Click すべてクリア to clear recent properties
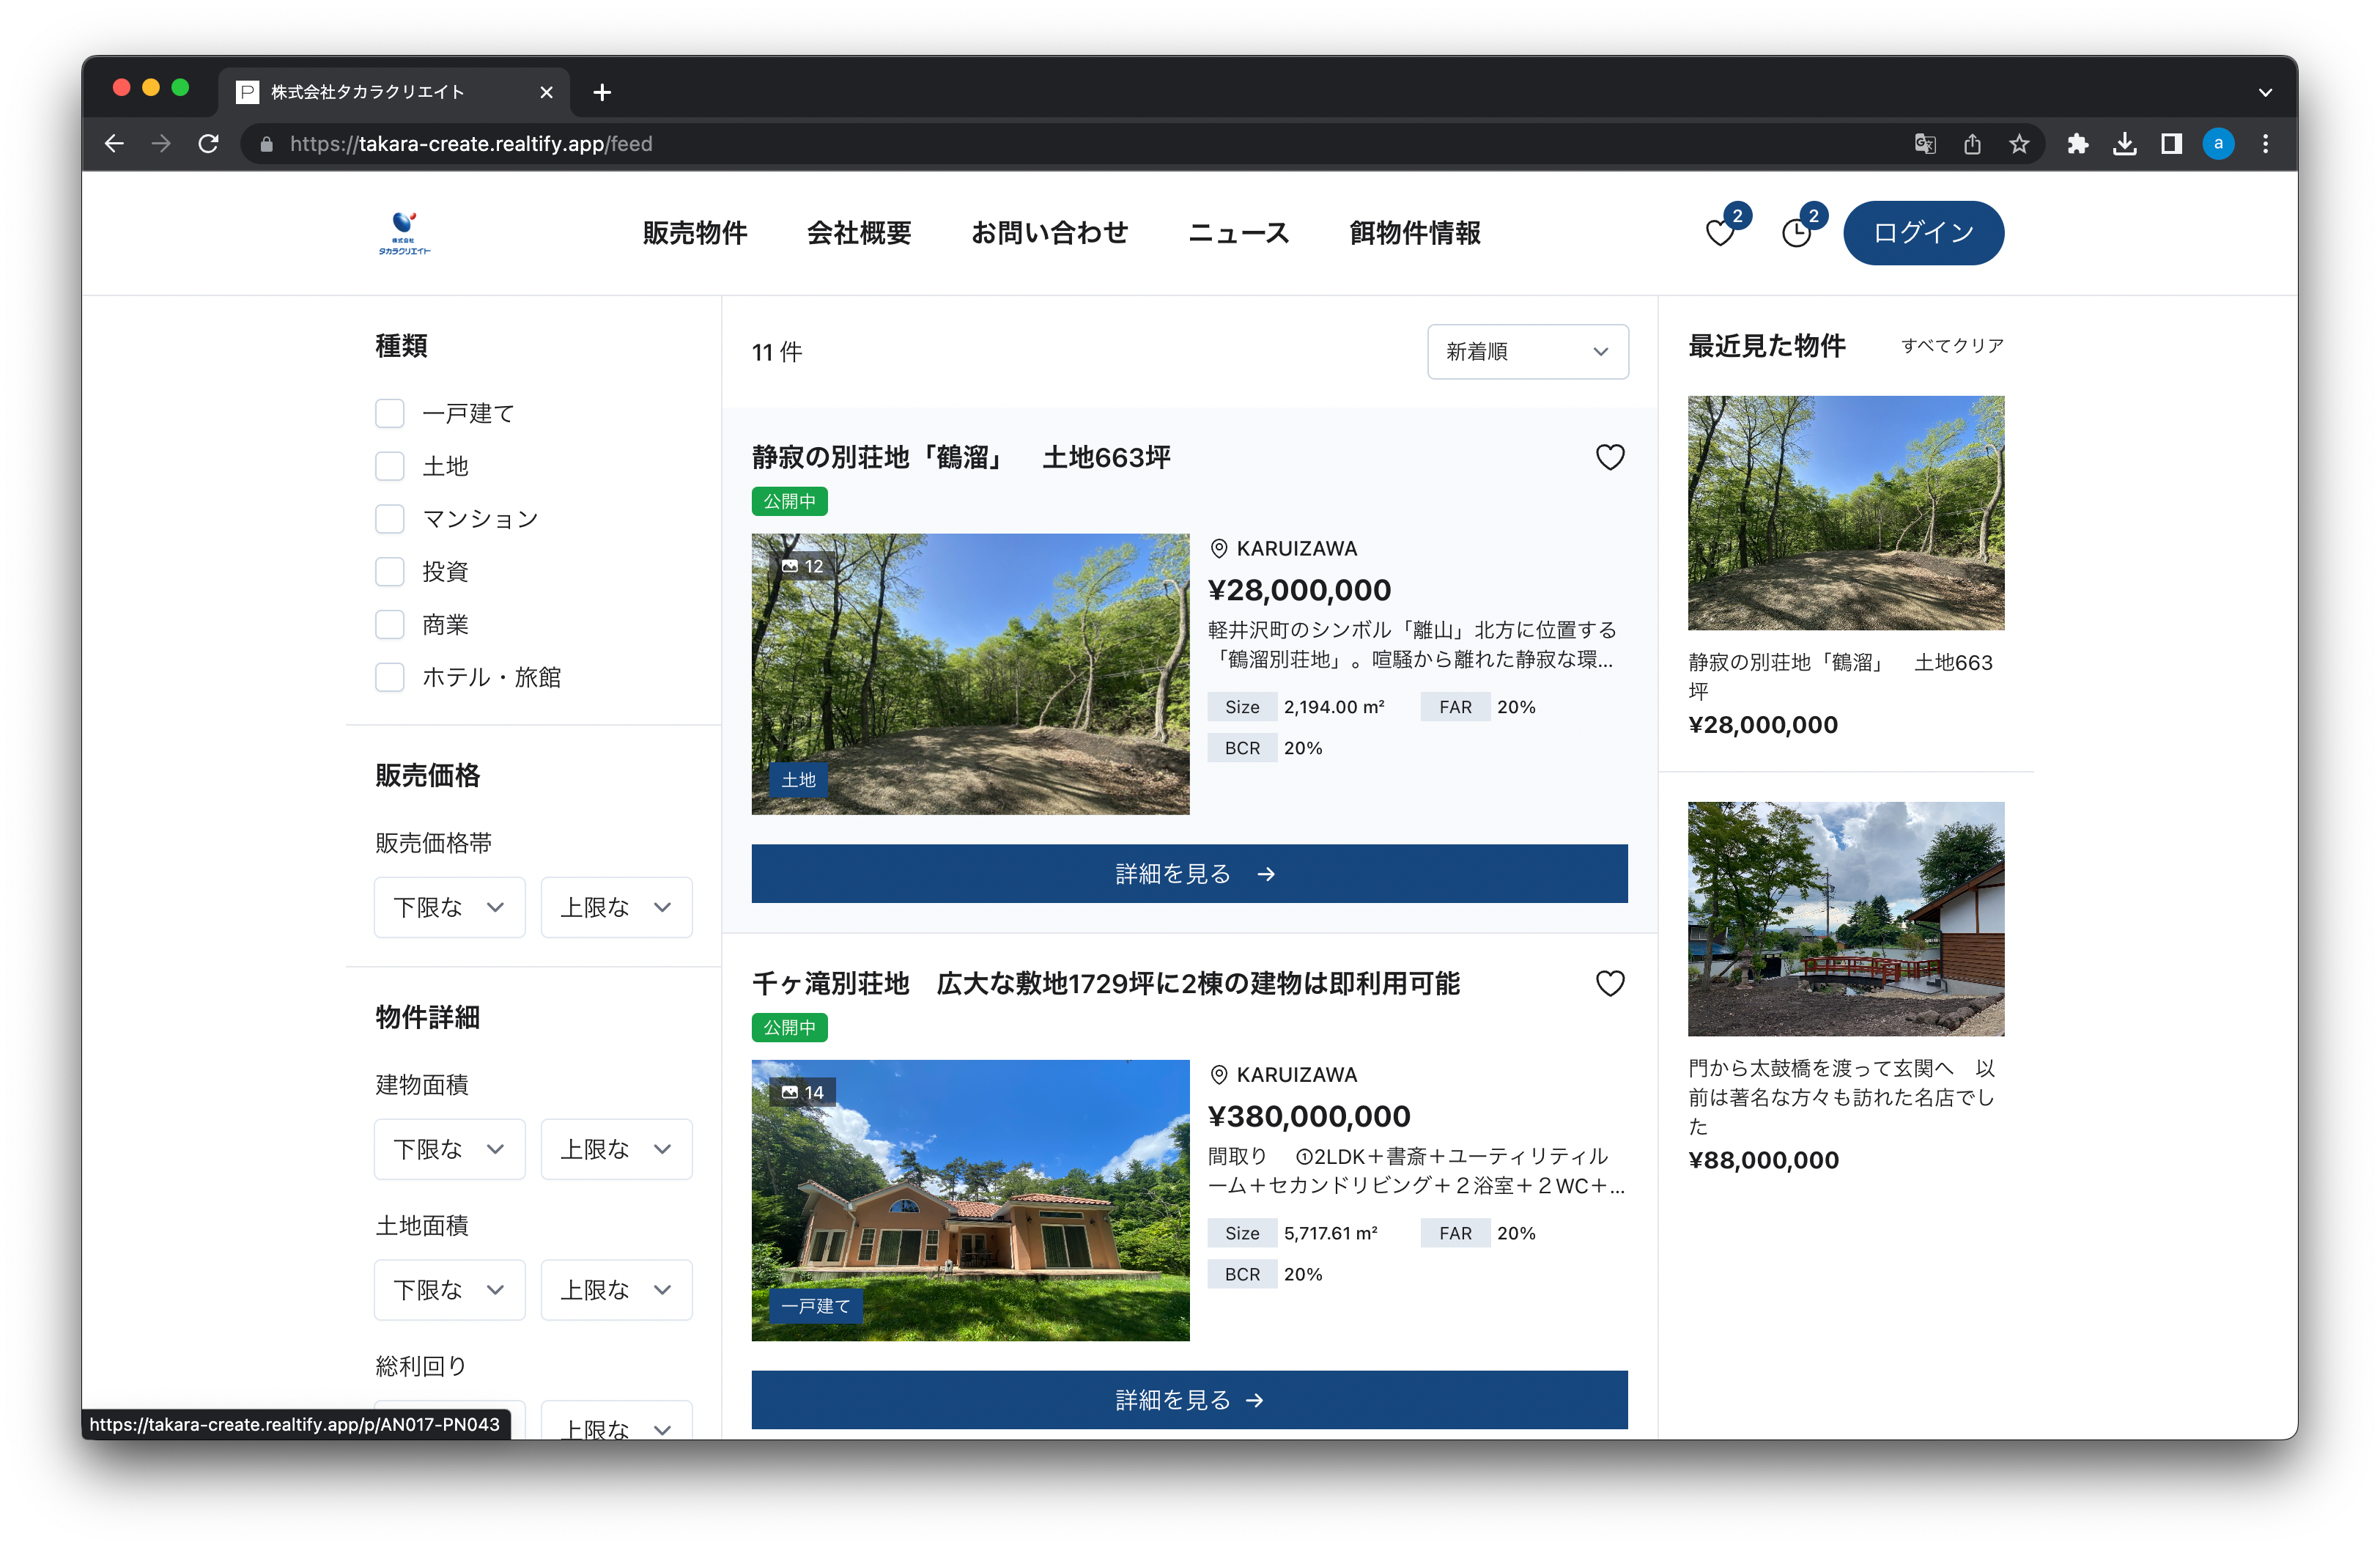 tap(1952, 345)
